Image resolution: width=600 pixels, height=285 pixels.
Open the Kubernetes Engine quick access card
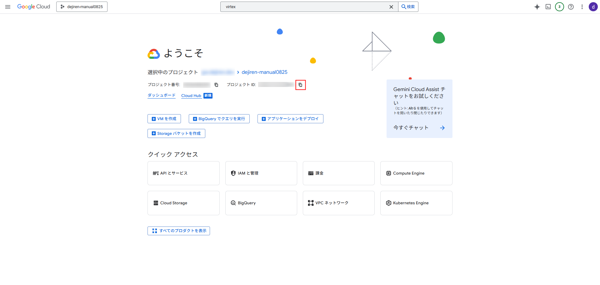click(x=416, y=203)
